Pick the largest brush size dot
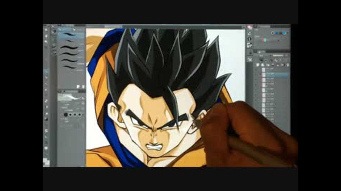This screenshot has width=341, height=191. [x=66, y=115]
